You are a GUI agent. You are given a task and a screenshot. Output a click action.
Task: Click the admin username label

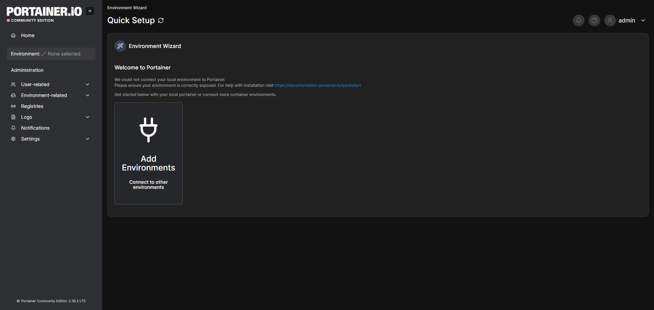pyautogui.click(x=627, y=20)
